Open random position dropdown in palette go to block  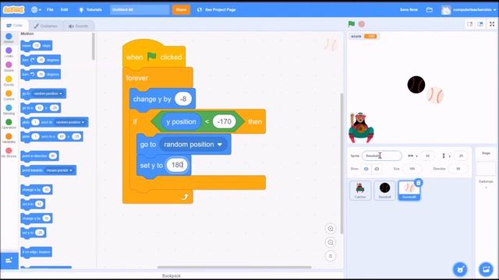pos(48,93)
